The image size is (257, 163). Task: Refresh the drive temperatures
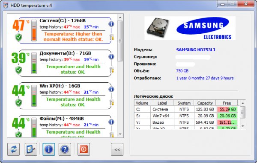pyautogui.click(x=13, y=149)
